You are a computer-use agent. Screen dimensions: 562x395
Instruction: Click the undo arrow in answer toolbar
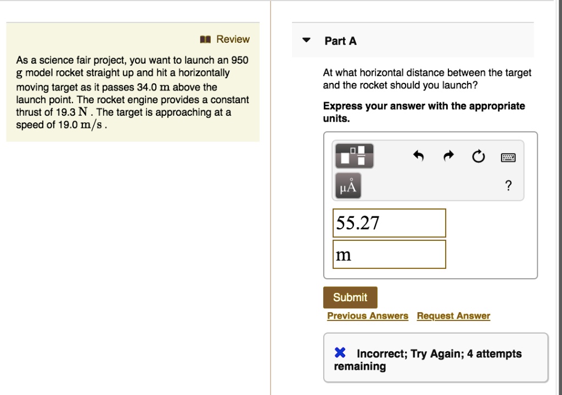tap(419, 157)
